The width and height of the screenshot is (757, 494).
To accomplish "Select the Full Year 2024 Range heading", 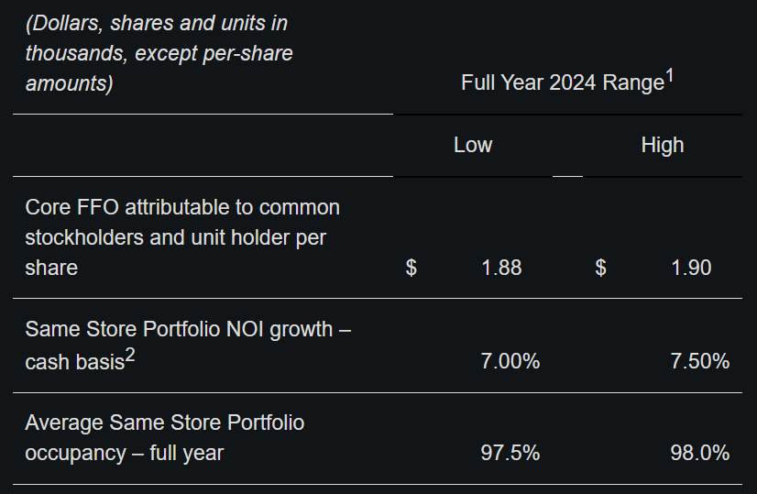I will pos(562,82).
